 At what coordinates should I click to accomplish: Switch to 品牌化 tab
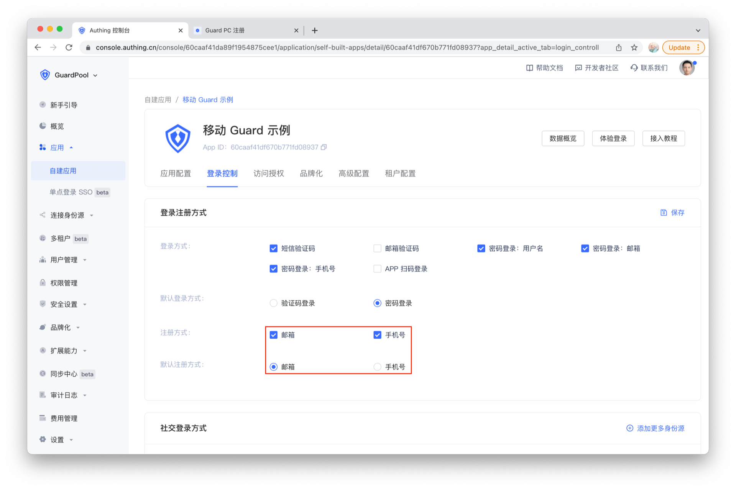click(311, 174)
